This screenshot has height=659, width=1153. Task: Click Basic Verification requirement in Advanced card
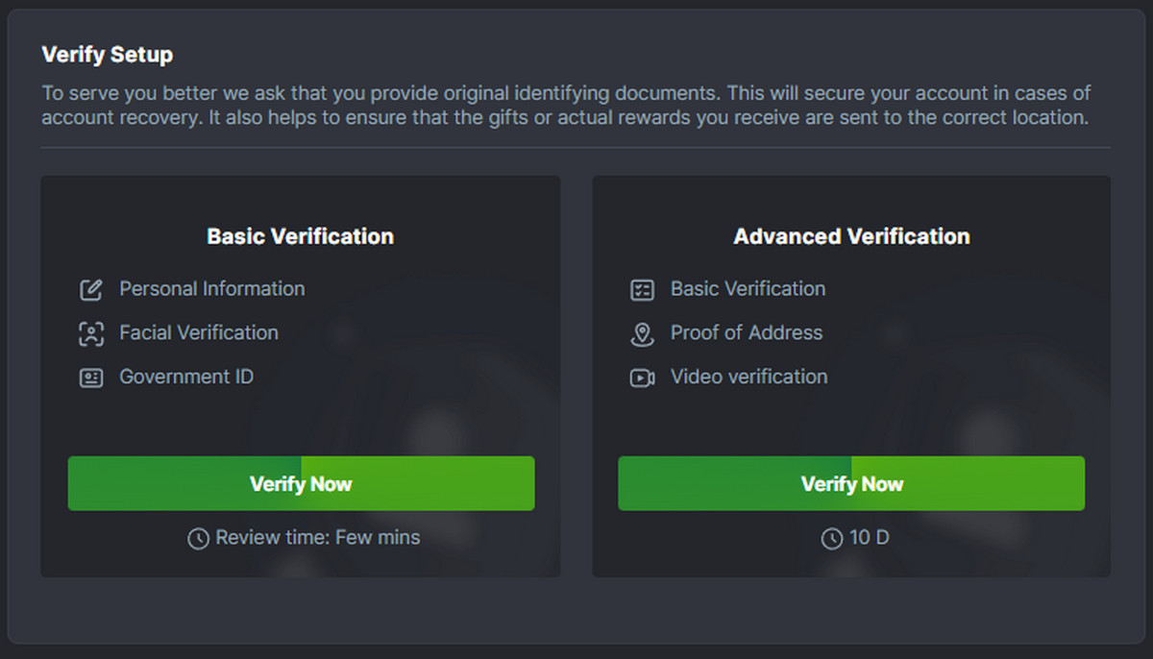point(748,289)
